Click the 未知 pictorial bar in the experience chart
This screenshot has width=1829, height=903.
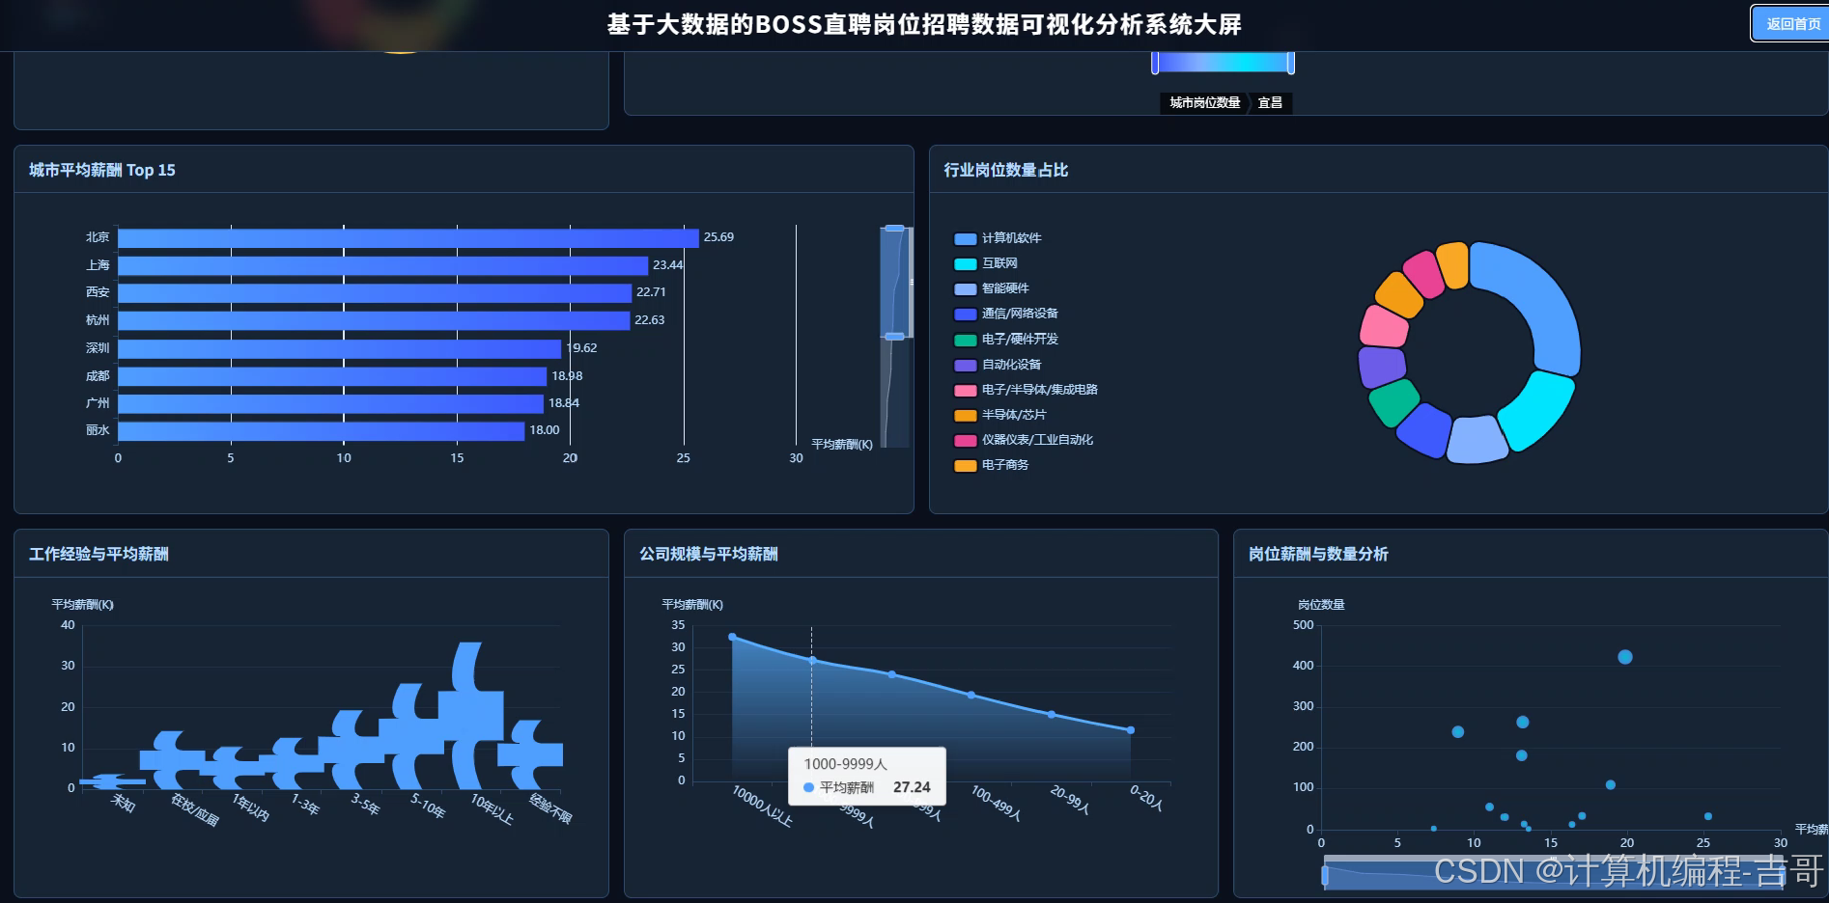[112, 781]
